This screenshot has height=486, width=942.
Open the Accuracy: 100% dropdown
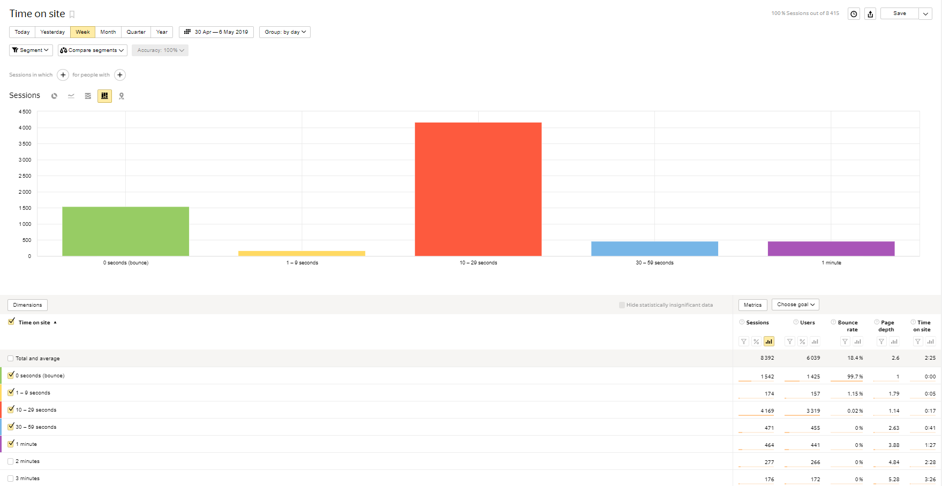(160, 50)
